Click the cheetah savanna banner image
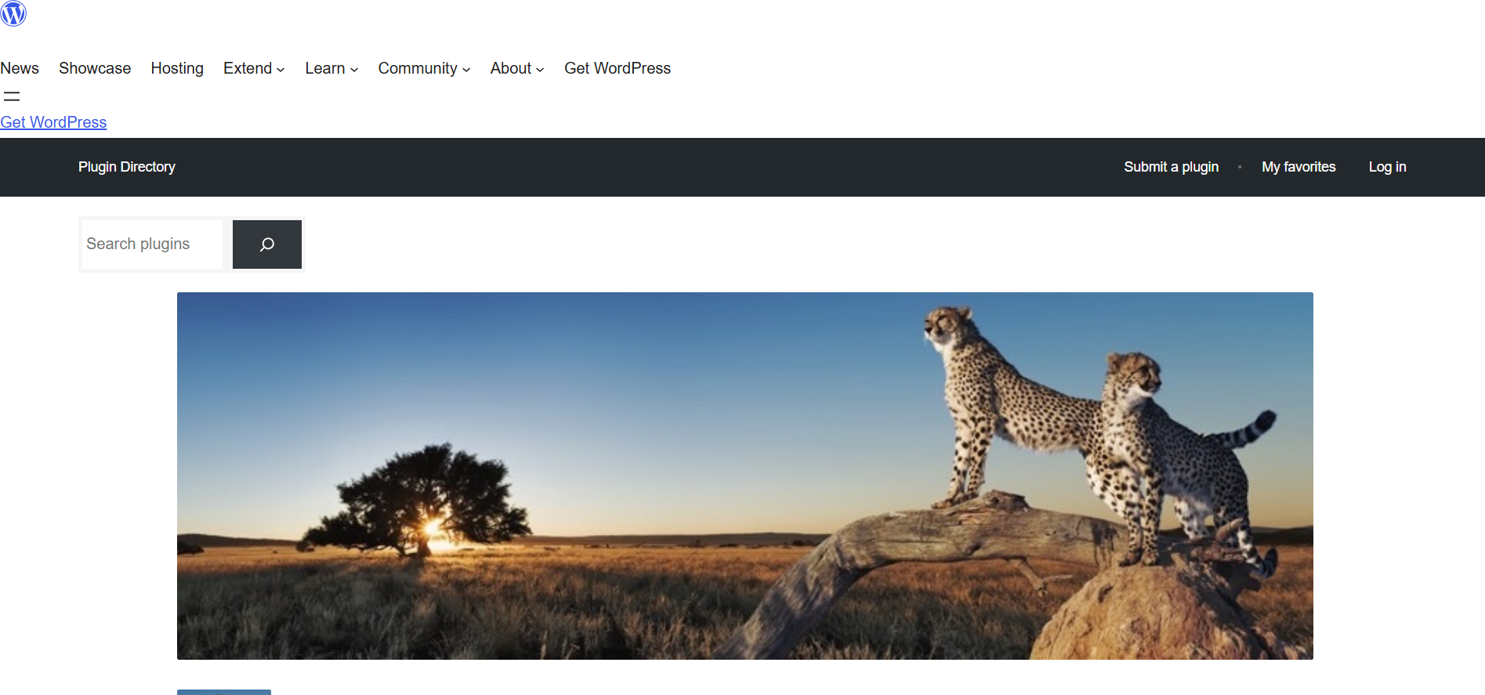This screenshot has height=695, width=1485. point(744,476)
